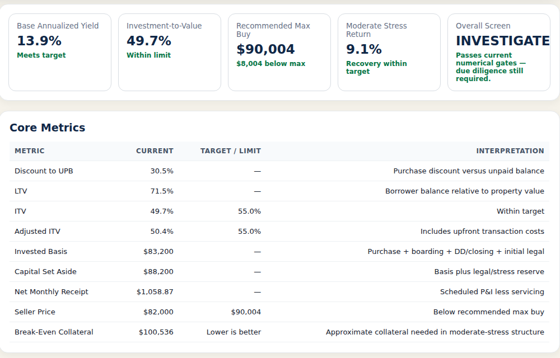Select the 'Meets target' status text
This screenshot has height=358, width=560.
41,55
